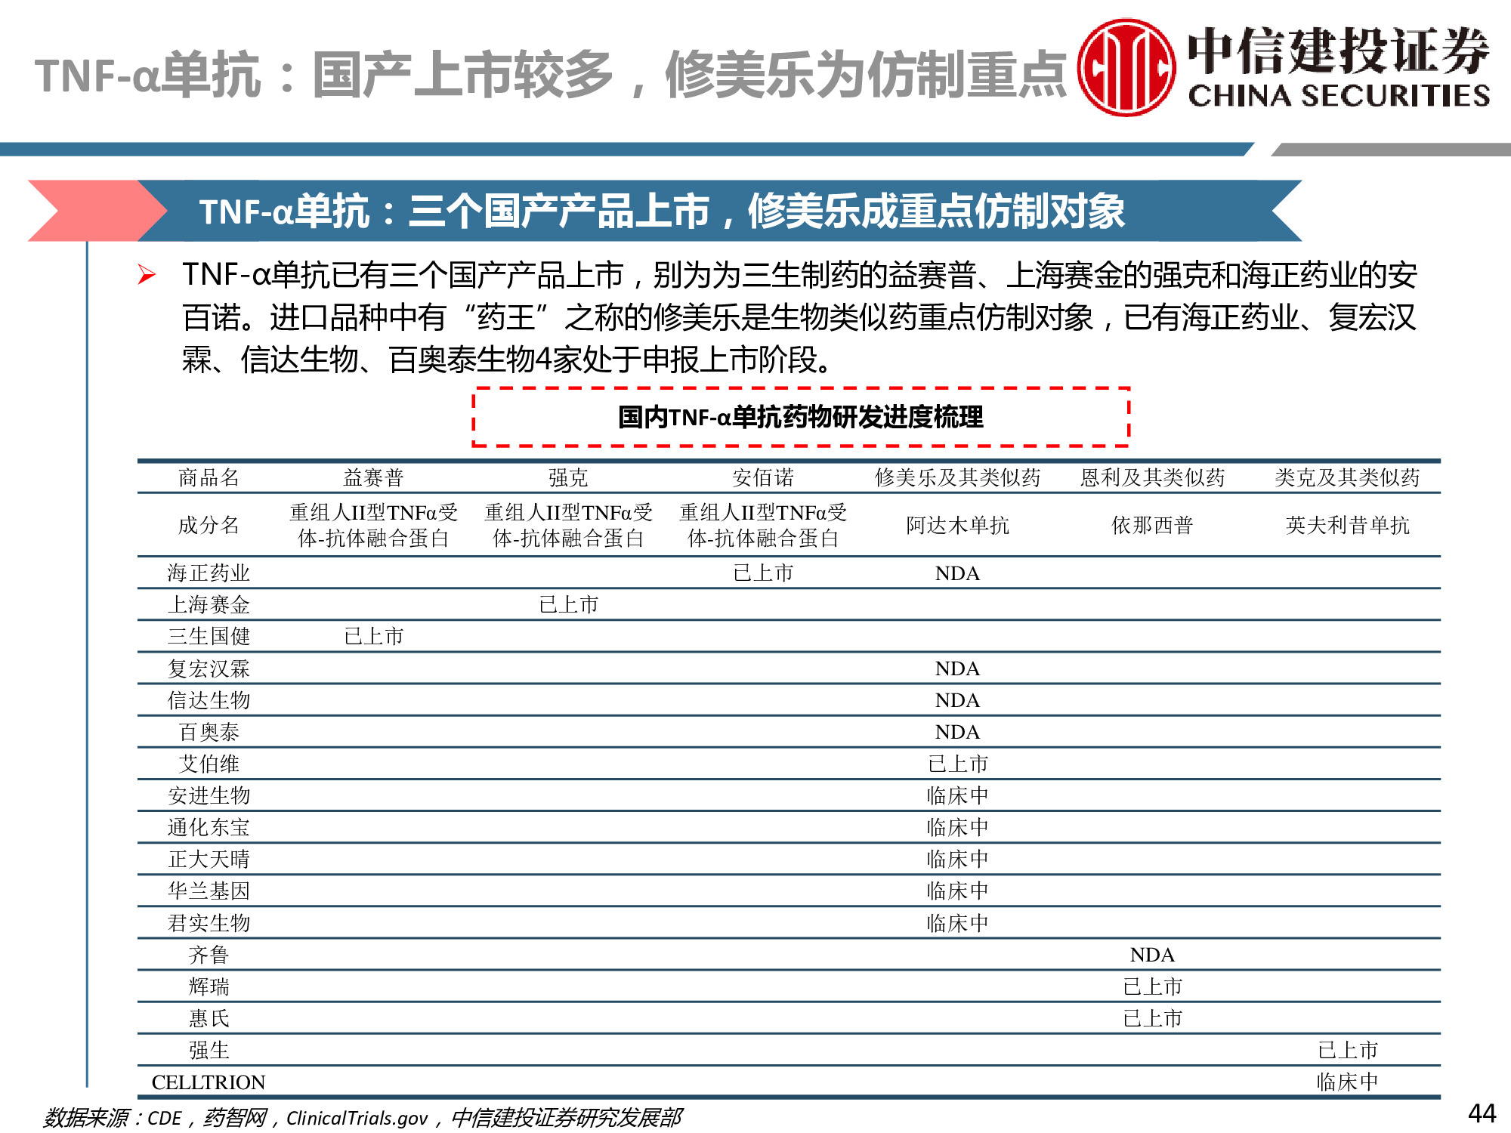Select slide title 'TNF-α单抗：国产上市较多，修美乐为仿制重点'

[x=550, y=75]
